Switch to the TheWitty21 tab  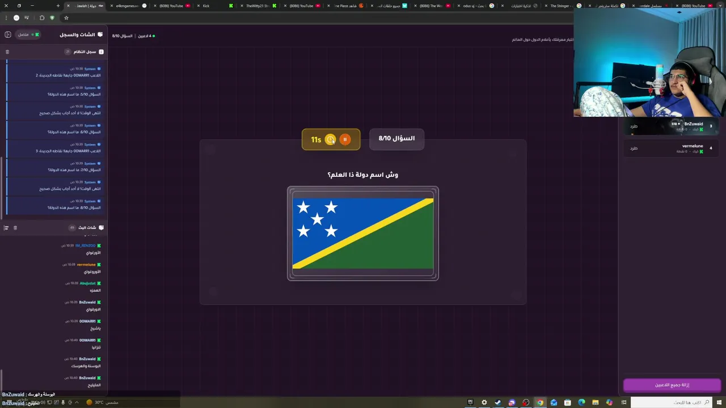(256, 6)
